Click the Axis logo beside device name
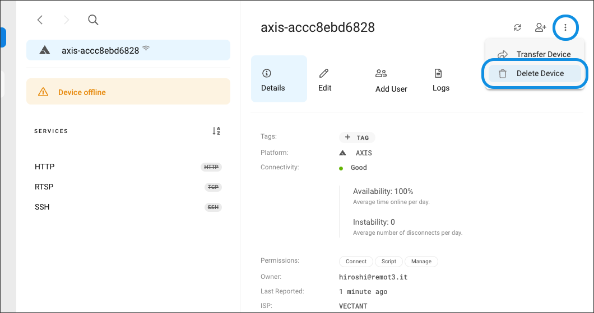Screen dimensions: 594x313 tap(45, 50)
